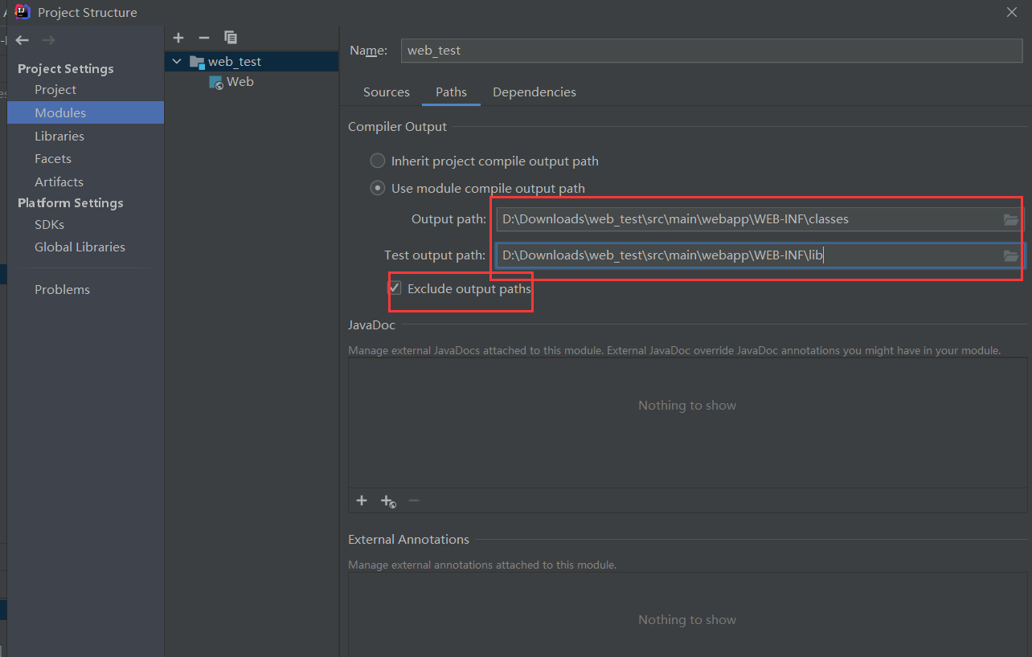Screen dimensions: 1032x657
Task: Browse folder for Test output path
Action: 1011,255
